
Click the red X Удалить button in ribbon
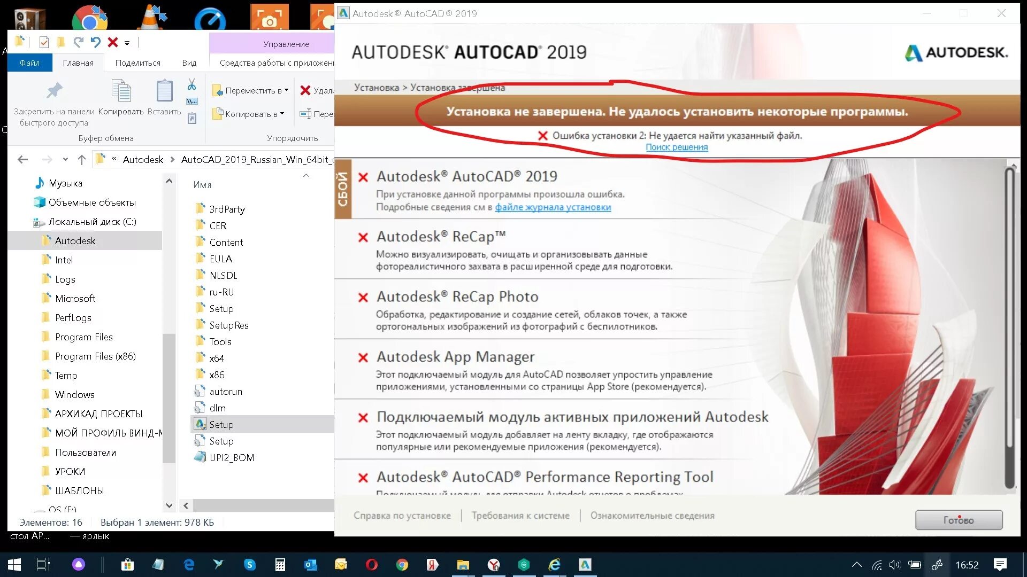click(317, 90)
